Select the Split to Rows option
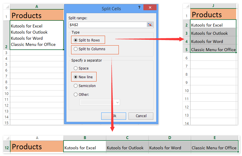 [x=76, y=40]
